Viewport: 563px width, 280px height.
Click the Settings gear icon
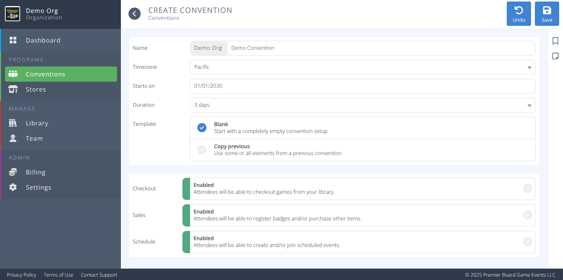(x=13, y=187)
